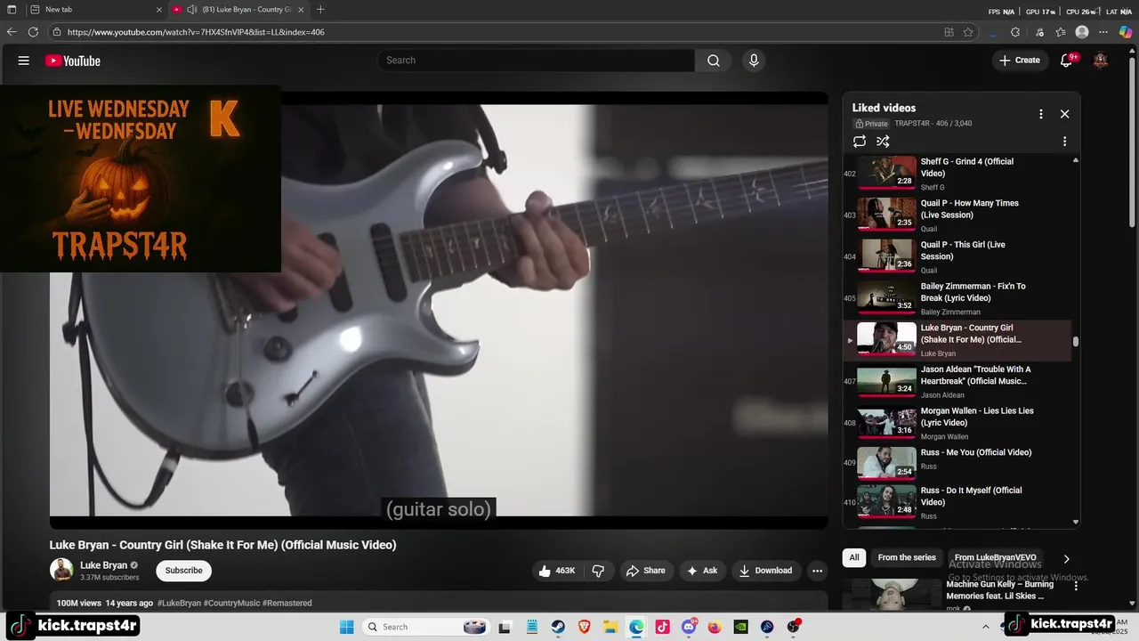
Task: Click the browser address bar URL
Action: tap(196, 32)
